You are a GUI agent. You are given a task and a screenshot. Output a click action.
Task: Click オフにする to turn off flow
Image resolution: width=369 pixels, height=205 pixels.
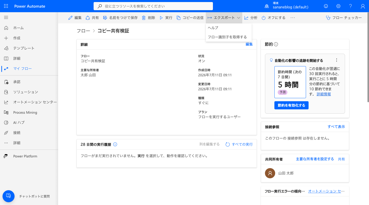(274, 18)
